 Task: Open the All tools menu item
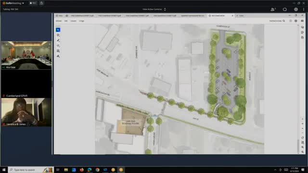click(59, 21)
